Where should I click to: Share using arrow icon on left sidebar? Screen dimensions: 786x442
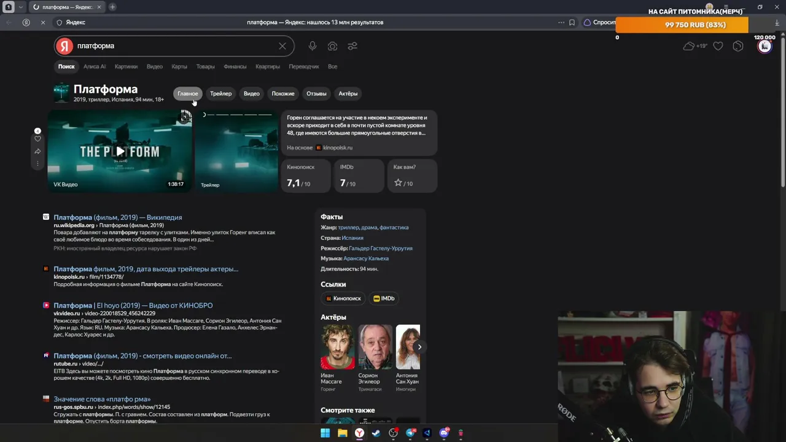[x=37, y=152]
